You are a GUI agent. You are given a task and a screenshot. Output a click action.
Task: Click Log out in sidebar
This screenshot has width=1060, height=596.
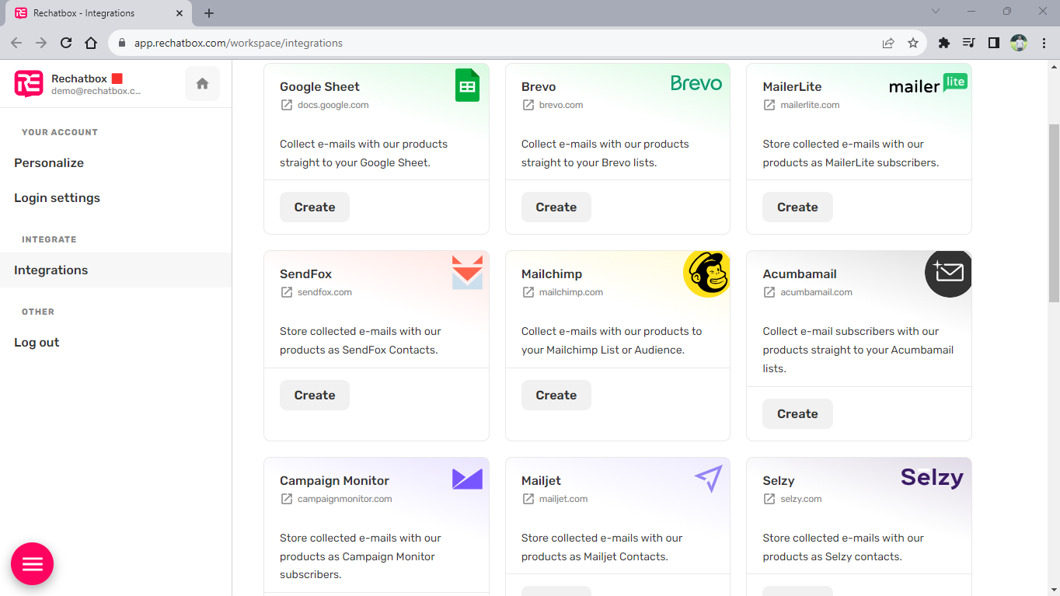[37, 343]
